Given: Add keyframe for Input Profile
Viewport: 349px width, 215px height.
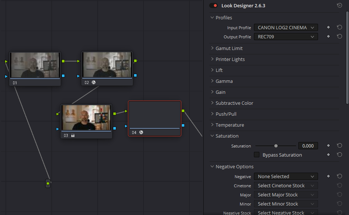Looking at the screenshot, I should pos(328,27).
